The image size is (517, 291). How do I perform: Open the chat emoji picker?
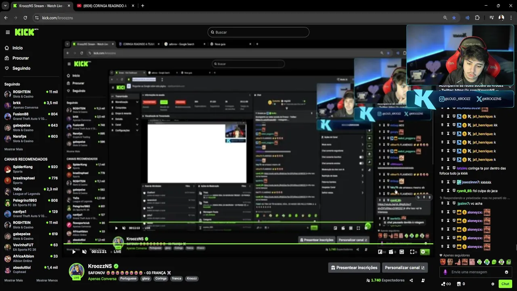(506, 272)
